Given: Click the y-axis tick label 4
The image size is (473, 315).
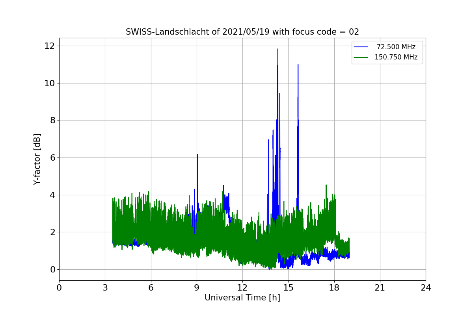Looking at the screenshot, I should (x=52, y=195).
